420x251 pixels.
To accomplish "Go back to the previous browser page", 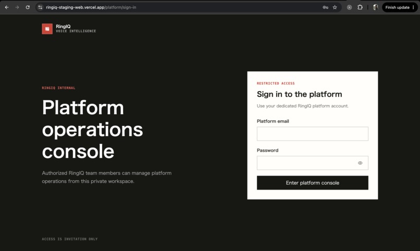I will coord(7,7).
